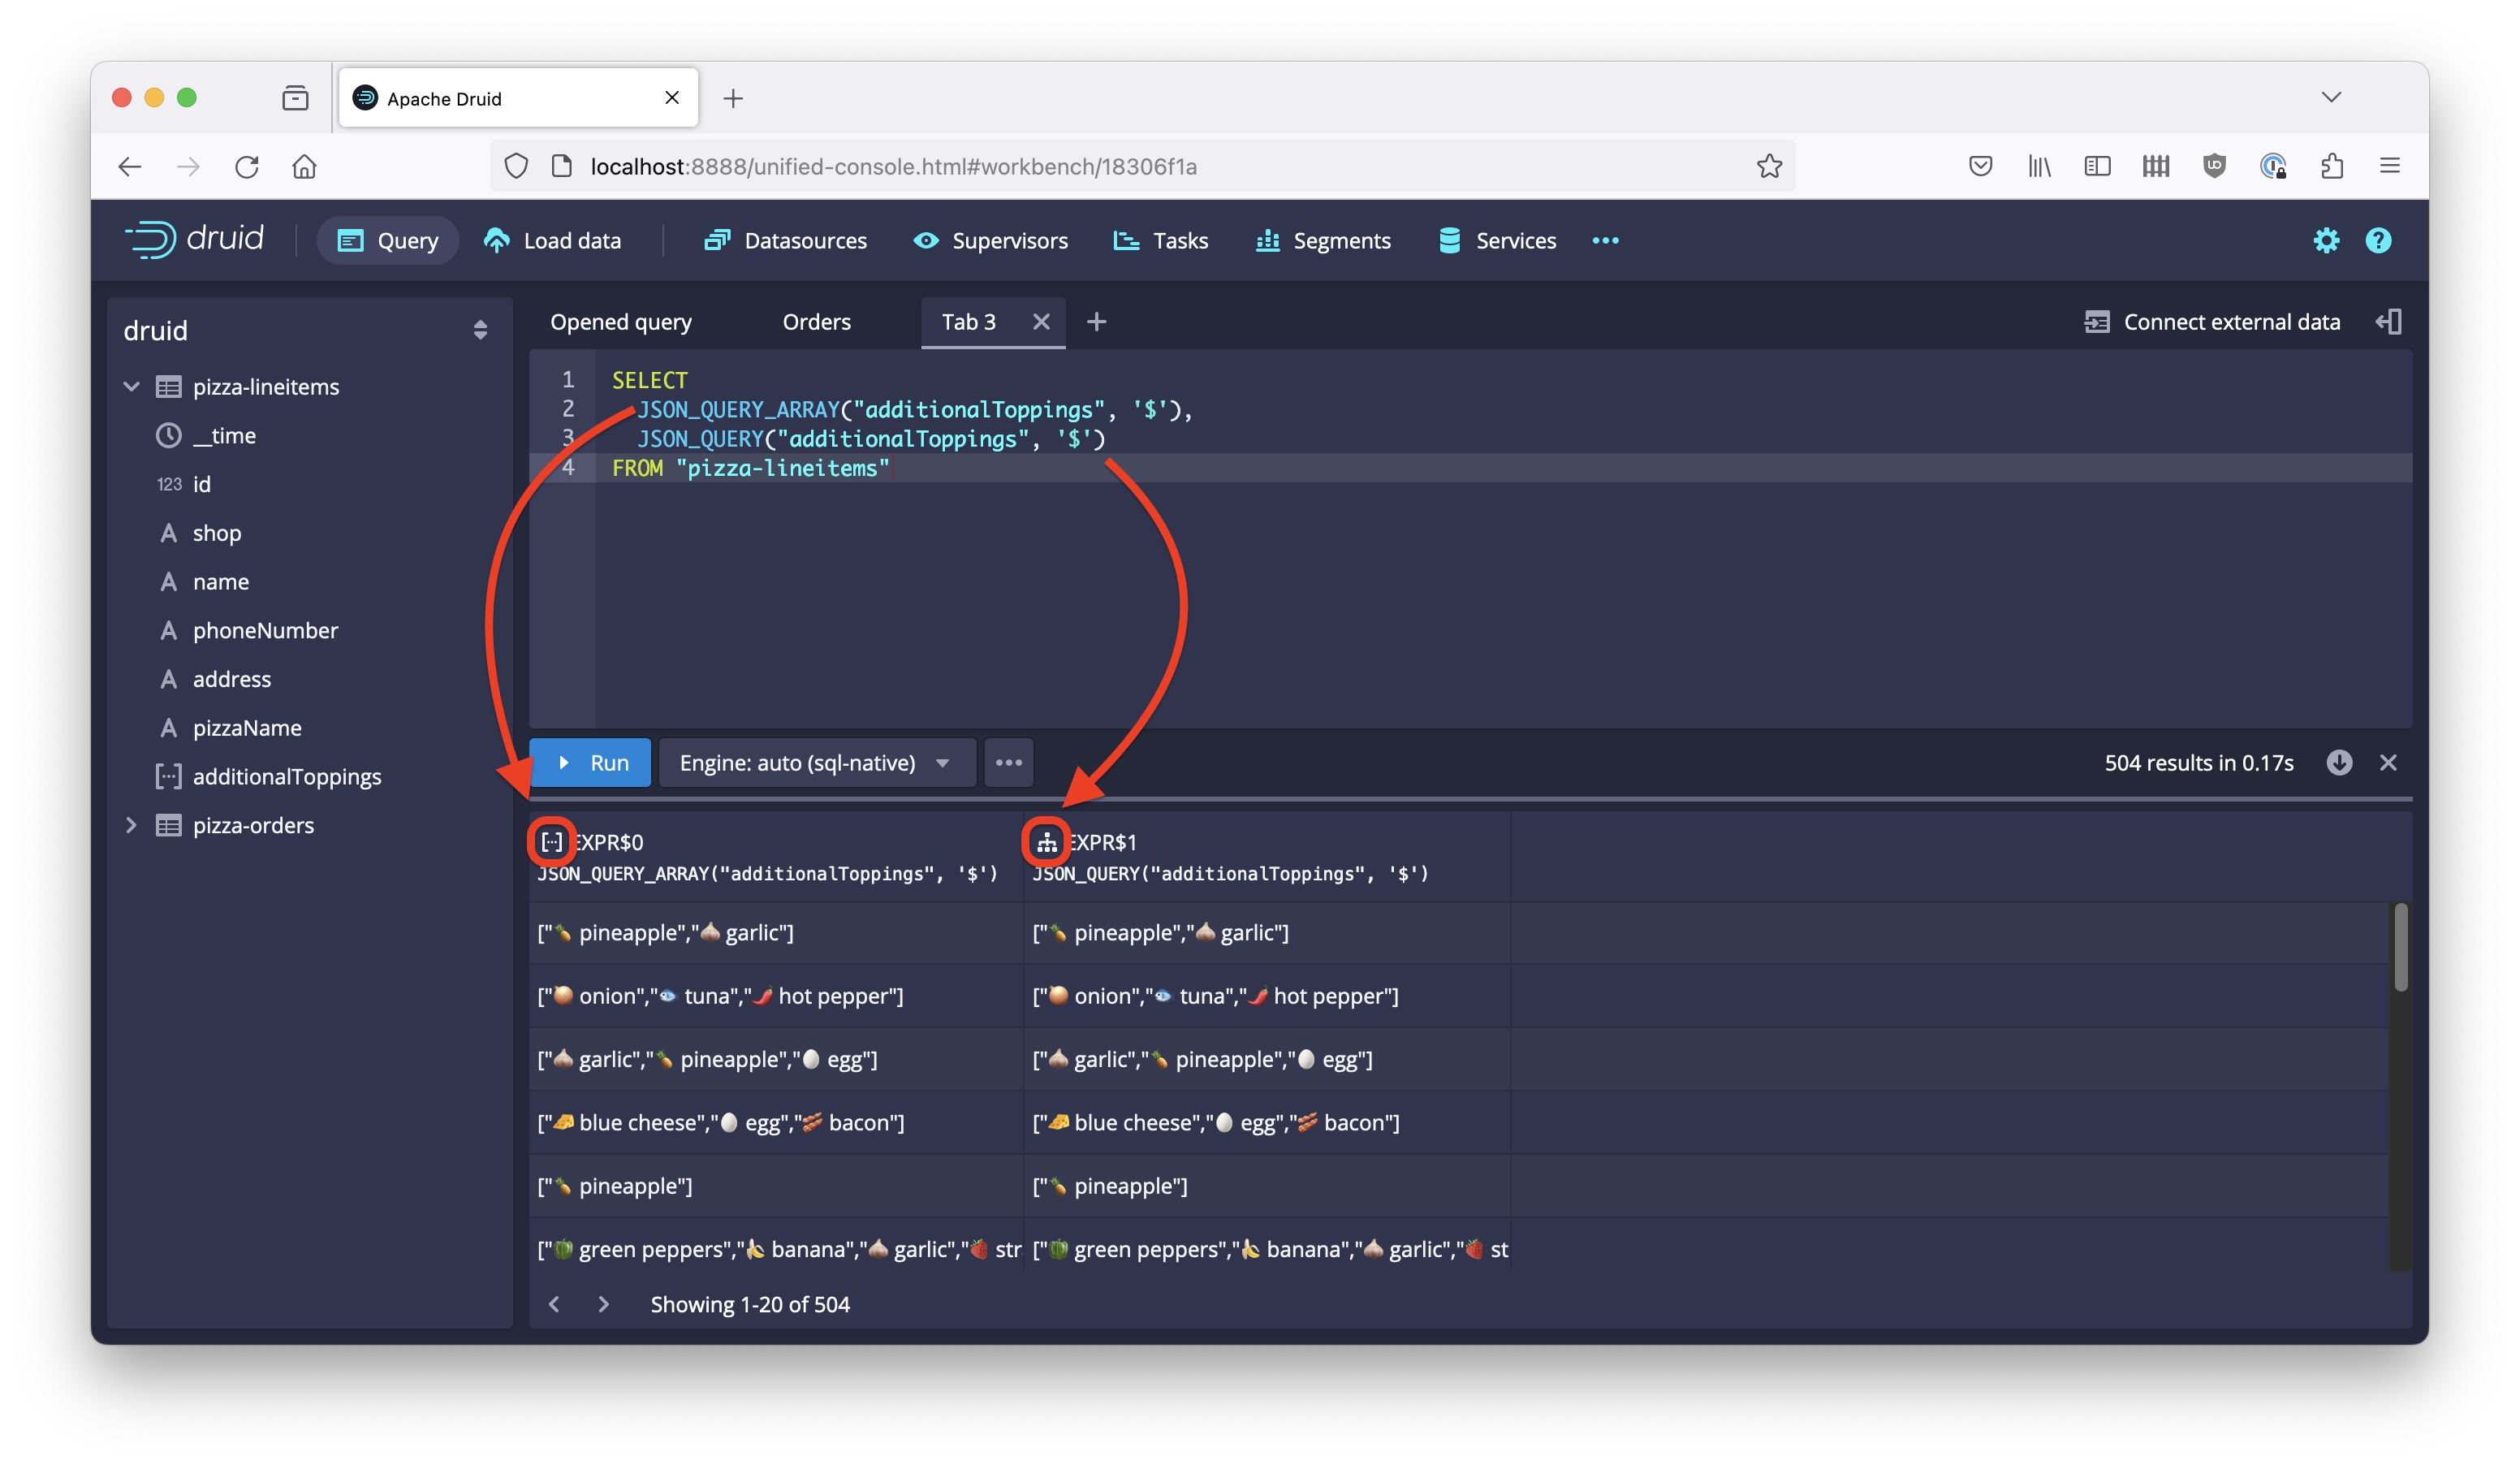The width and height of the screenshot is (2520, 1465).
Task: Expand the pizza-orders table
Action: tap(131, 826)
